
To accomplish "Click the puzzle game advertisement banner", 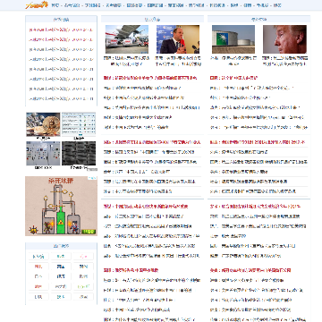I will coord(61,206).
